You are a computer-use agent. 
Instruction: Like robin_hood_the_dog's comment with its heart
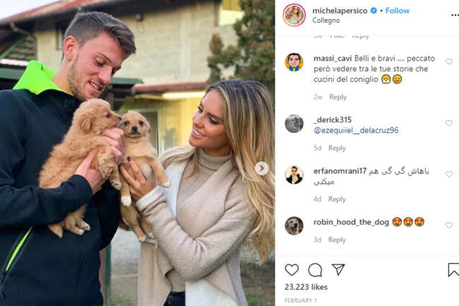[x=448, y=225]
